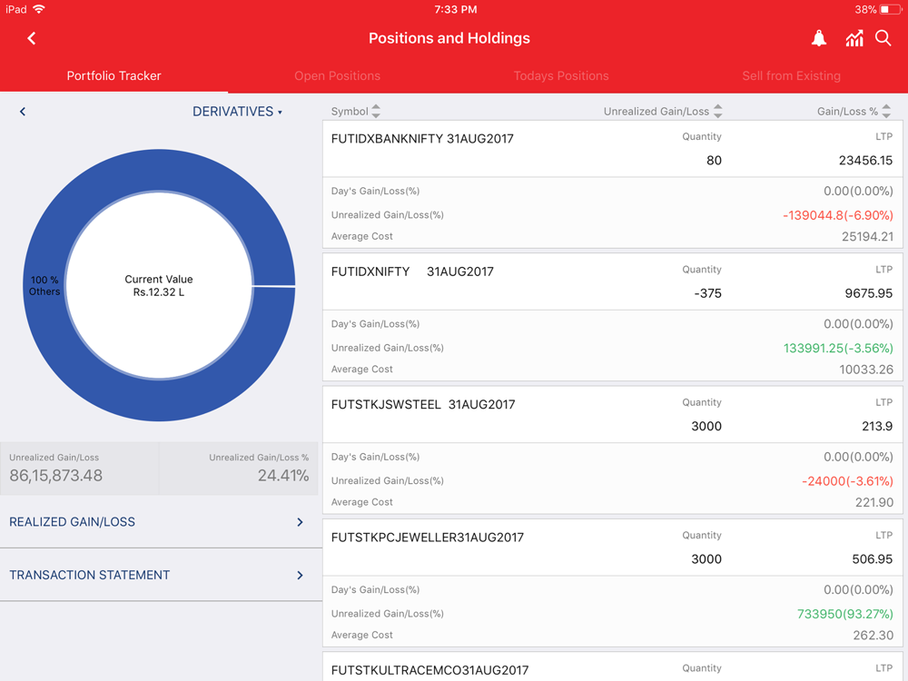
Task: Tap the 7:33 PM clock
Action: point(455,9)
